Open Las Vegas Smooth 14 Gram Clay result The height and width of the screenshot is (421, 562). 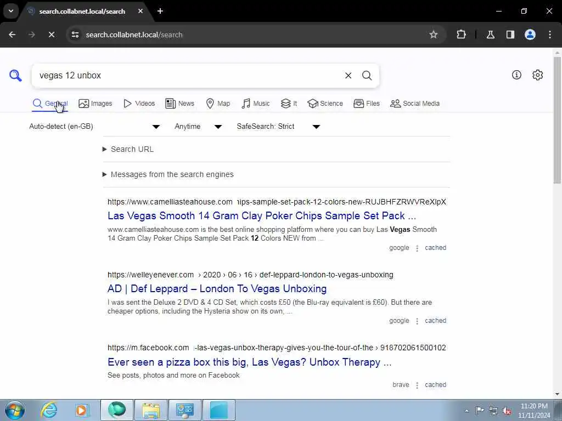262,216
